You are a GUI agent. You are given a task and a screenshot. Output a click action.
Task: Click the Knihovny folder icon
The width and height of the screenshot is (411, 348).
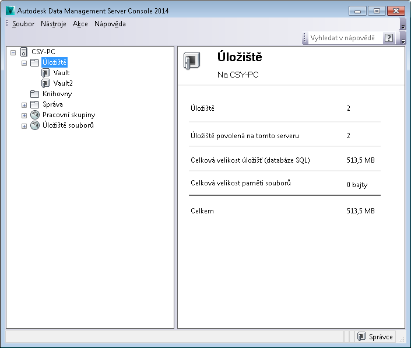pos(34,94)
